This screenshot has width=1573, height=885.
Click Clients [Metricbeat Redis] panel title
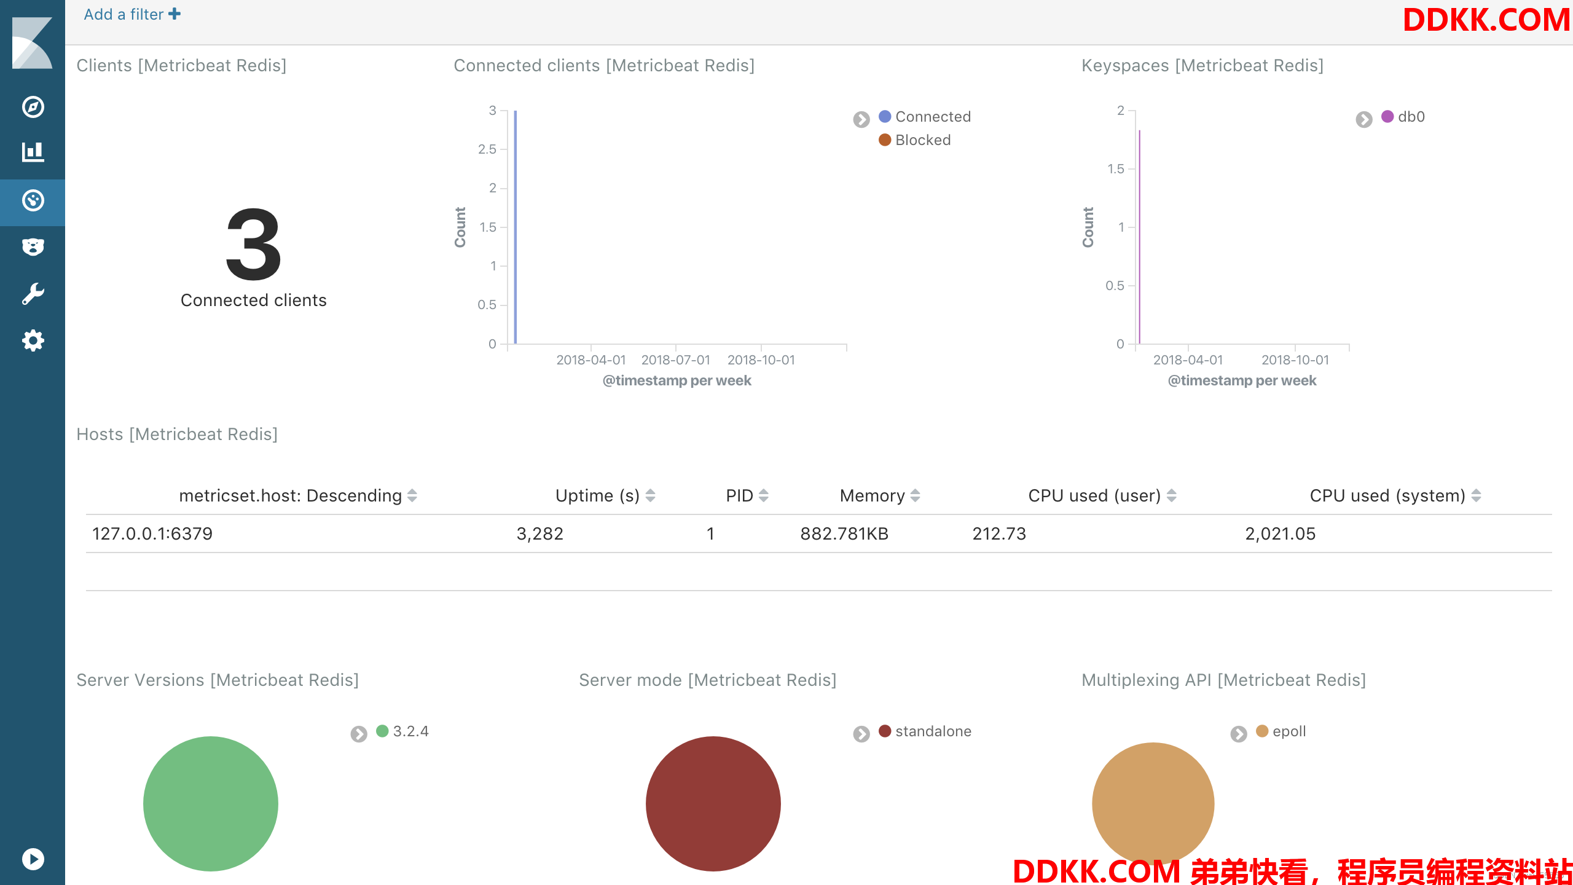coord(181,65)
